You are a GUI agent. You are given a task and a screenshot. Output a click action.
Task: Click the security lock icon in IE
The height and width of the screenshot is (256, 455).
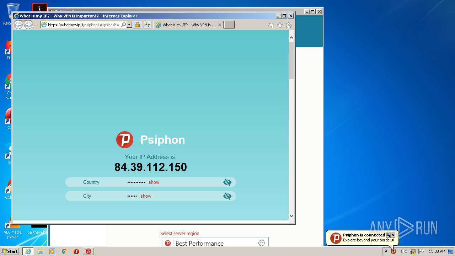tap(137, 25)
